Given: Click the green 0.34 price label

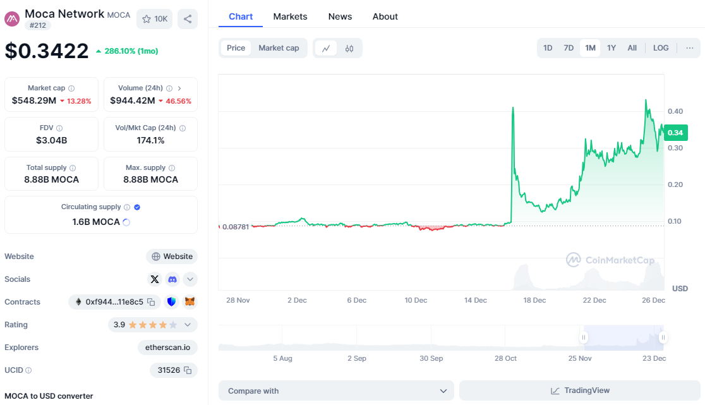Looking at the screenshot, I should coord(675,133).
